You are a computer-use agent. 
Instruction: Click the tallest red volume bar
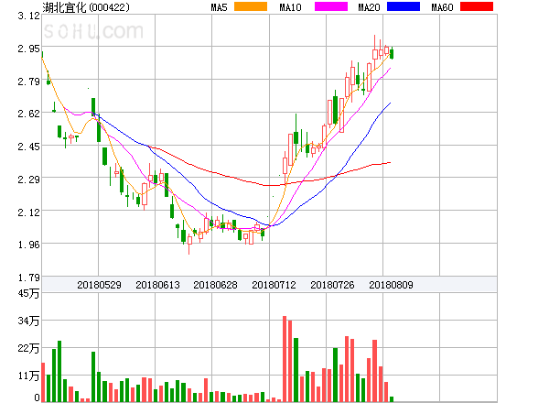[285, 359]
